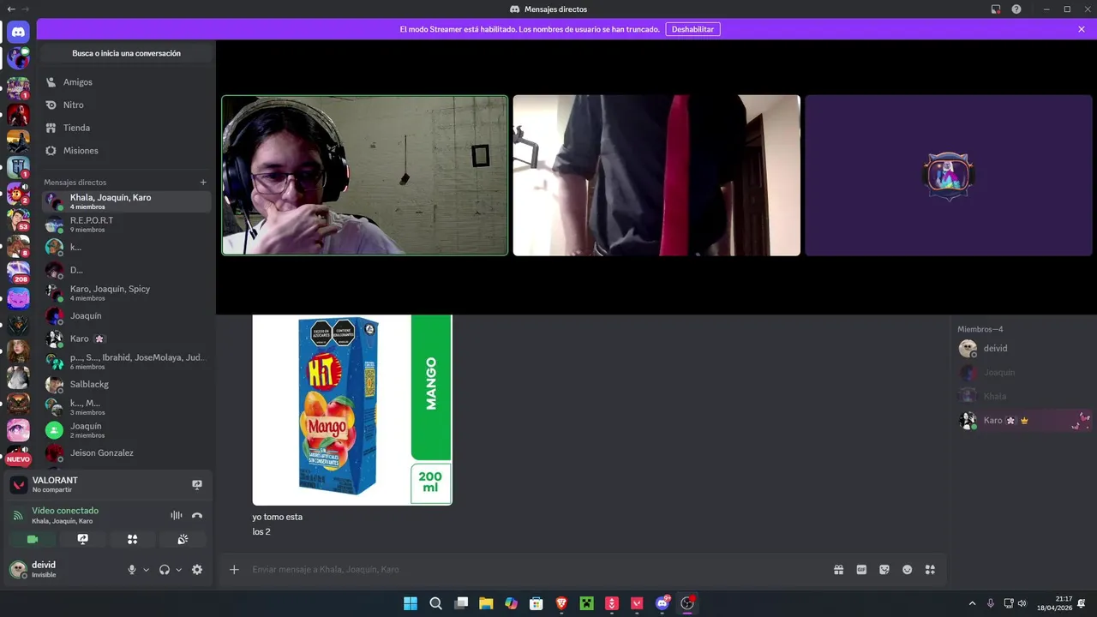Send a gift icon in message bar

(x=838, y=569)
